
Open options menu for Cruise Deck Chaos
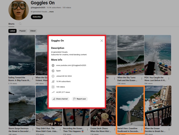point(114,129)
